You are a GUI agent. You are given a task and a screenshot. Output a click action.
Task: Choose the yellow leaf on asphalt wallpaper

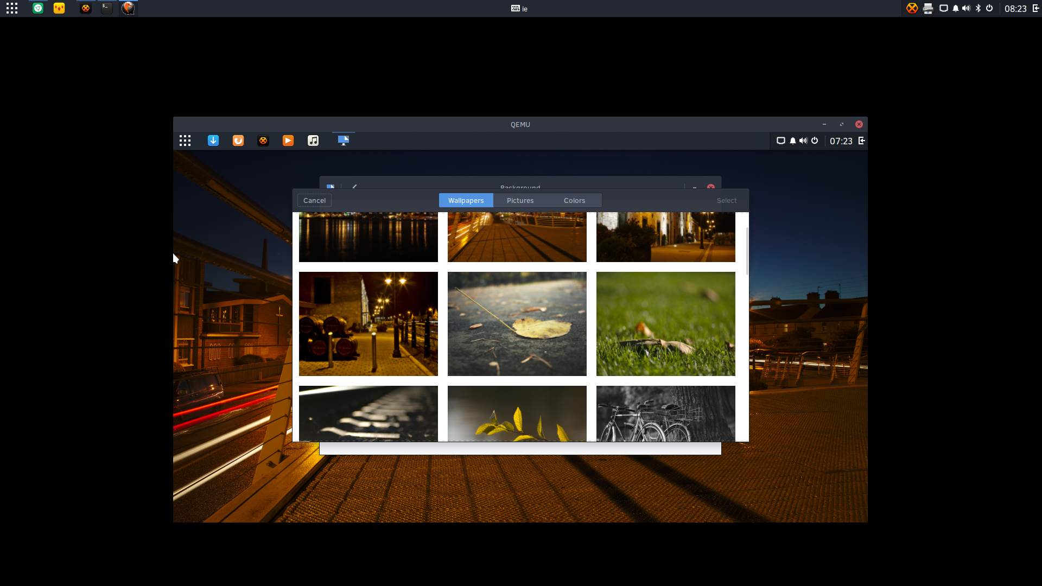tap(517, 324)
